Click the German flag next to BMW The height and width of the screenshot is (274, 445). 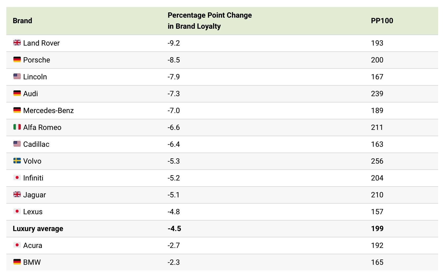(x=17, y=262)
